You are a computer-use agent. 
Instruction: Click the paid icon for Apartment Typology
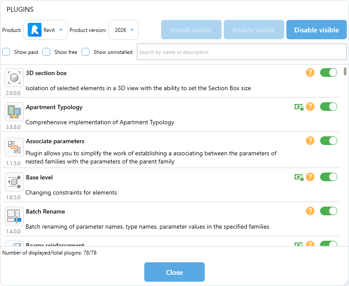299,107
